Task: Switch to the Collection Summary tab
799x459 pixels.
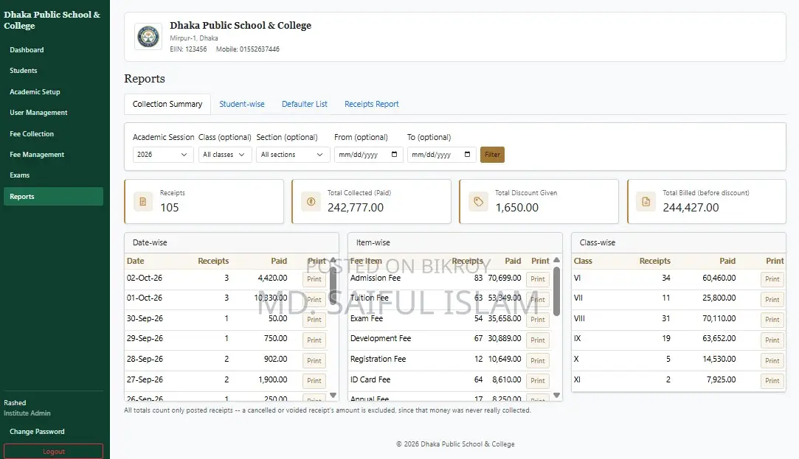Action: point(167,104)
